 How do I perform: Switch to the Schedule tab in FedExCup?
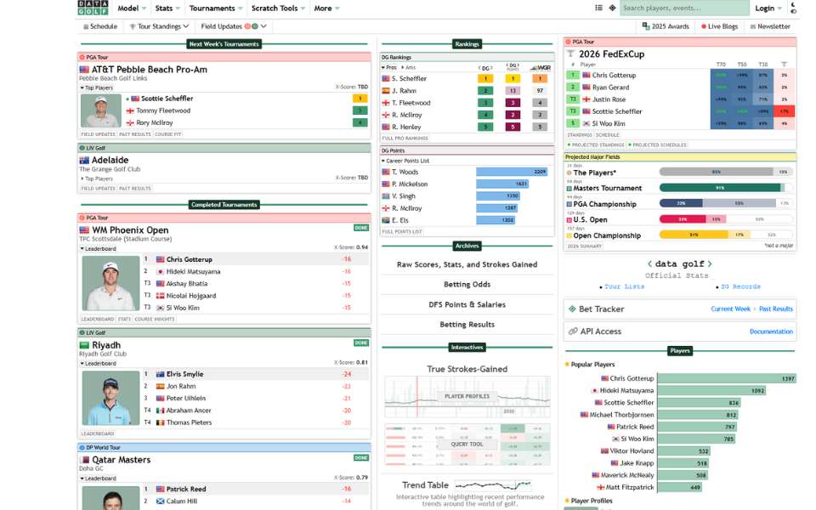click(606, 134)
